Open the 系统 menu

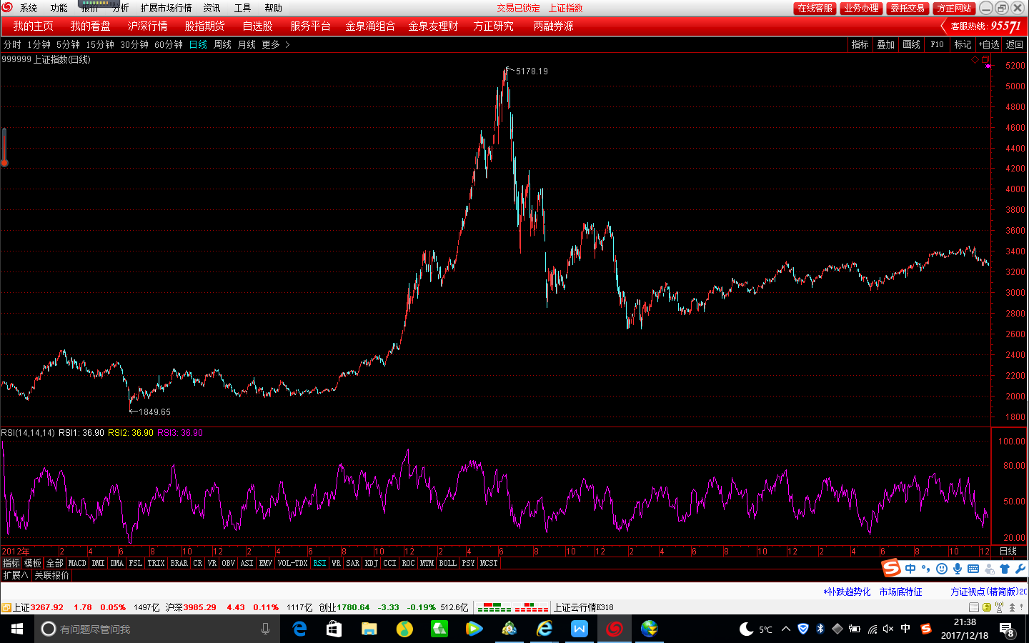(29, 8)
